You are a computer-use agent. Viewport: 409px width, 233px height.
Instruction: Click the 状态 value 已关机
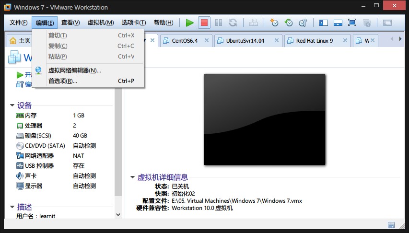(180, 186)
